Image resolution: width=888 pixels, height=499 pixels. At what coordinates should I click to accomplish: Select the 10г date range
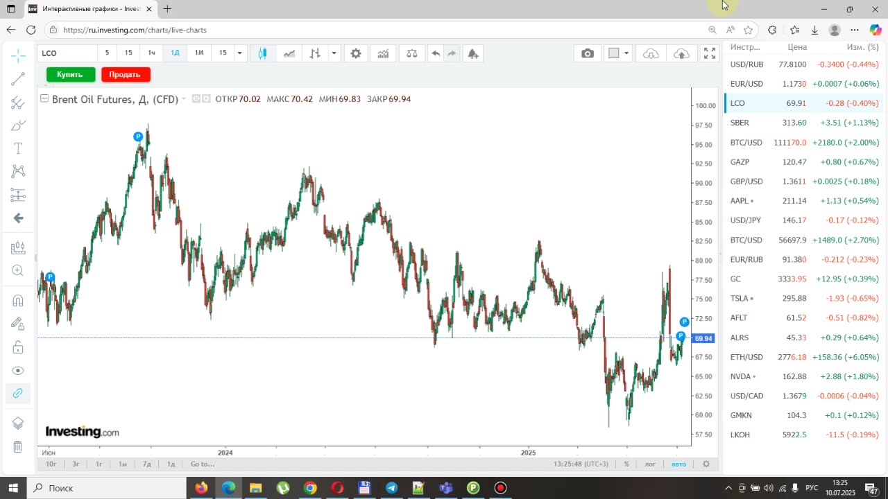51,464
